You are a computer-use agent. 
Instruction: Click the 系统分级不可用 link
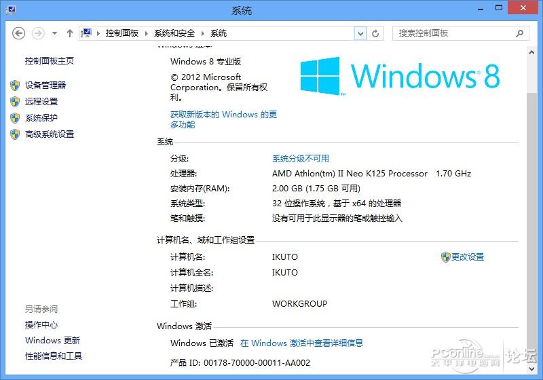point(301,159)
